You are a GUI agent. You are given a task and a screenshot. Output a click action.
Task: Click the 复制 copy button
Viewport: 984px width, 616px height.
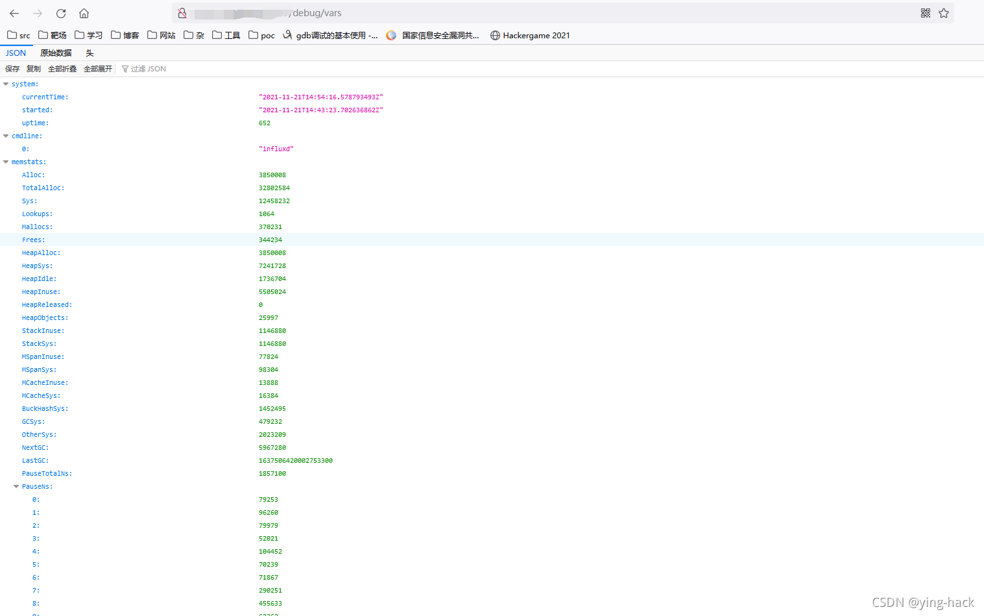click(x=34, y=69)
